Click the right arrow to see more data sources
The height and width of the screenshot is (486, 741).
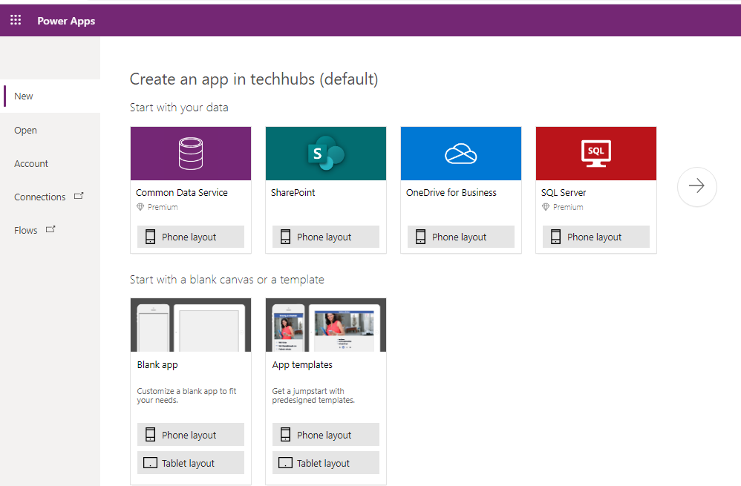coord(696,187)
